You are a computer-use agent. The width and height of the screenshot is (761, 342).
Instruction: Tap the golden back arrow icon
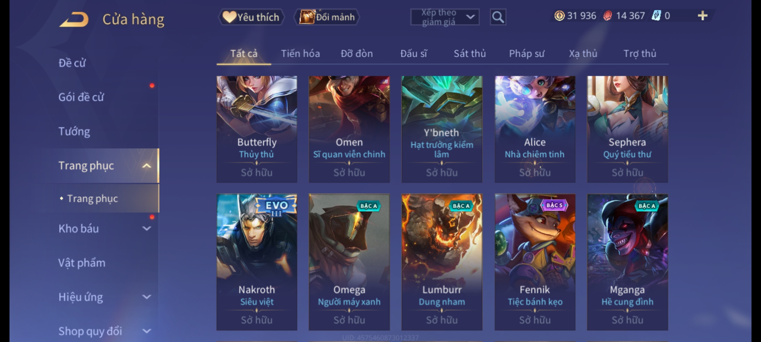(74, 19)
